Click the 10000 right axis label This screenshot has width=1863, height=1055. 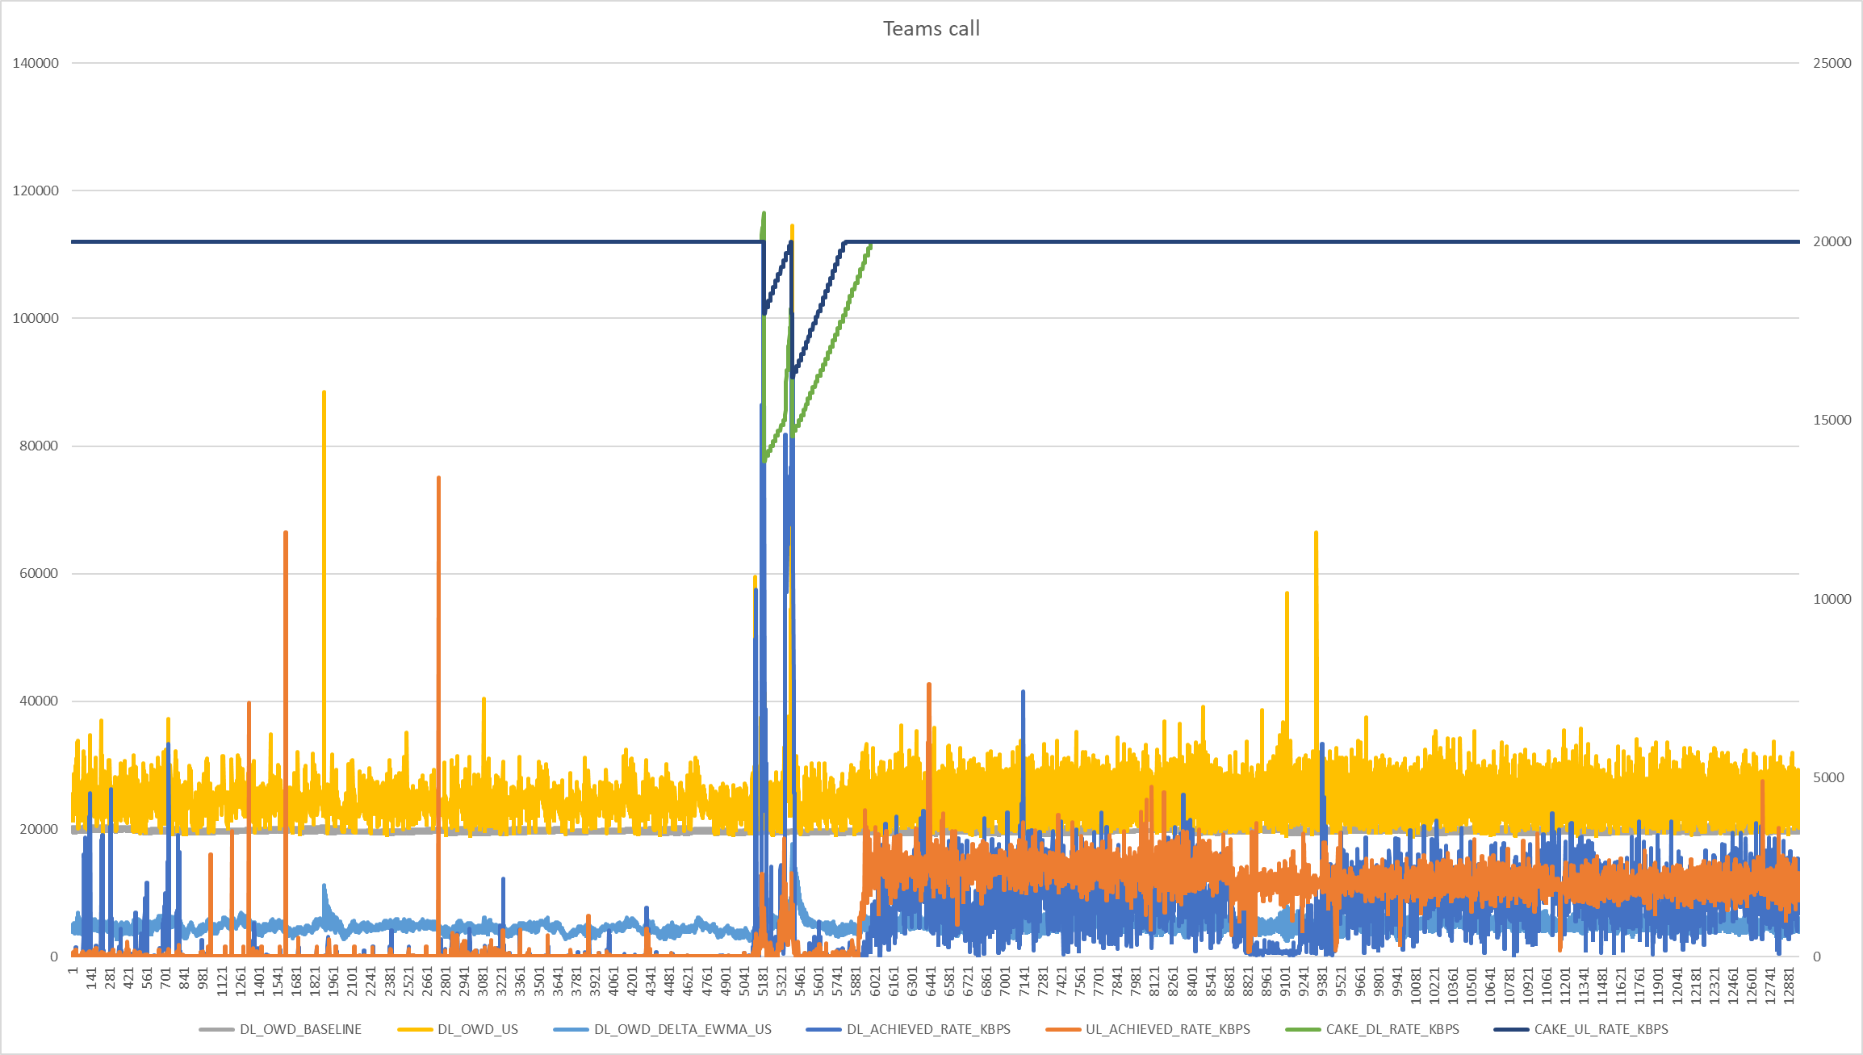1832,599
